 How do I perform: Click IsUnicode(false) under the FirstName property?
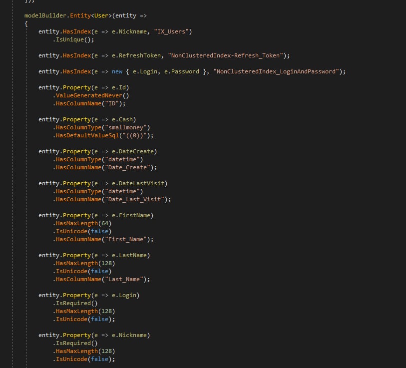point(82,231)
